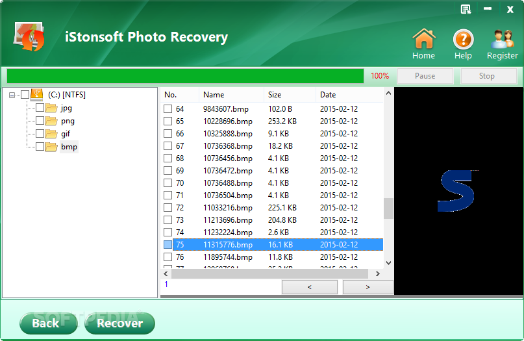Screen dimensions: 524x341
Task: Click the Back button
Action: point(49,323)
